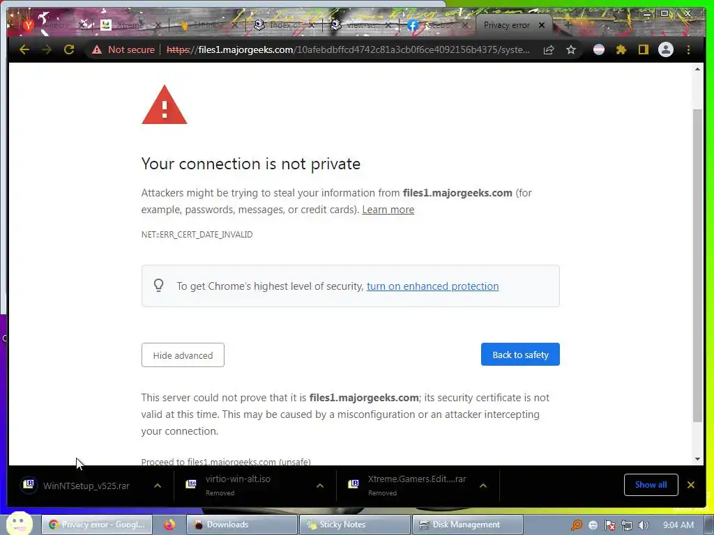The width and height of the screenshot is (714, 535).
Task: Click the URL address bar
Action: coord(349,49)
